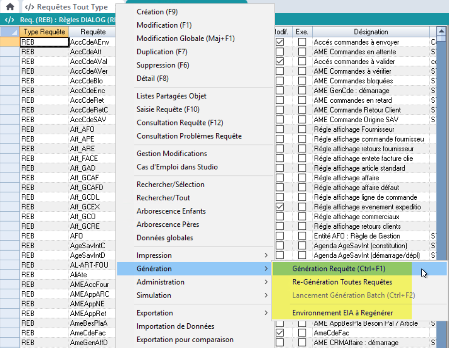Click the code icon on Requêtes Tout Type tab

click(x=30, y=7)
